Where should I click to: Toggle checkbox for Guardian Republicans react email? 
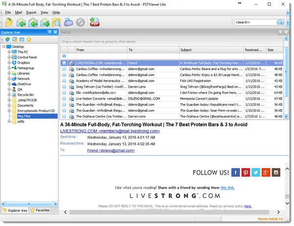tap(64, 104)
